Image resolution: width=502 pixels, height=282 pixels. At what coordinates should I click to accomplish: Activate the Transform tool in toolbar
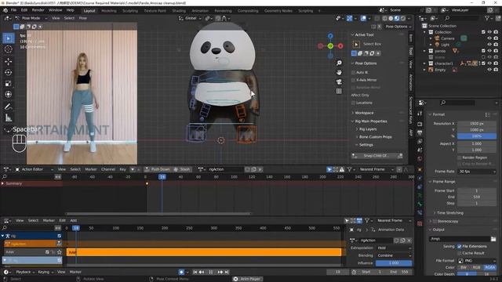click(9, 94)
